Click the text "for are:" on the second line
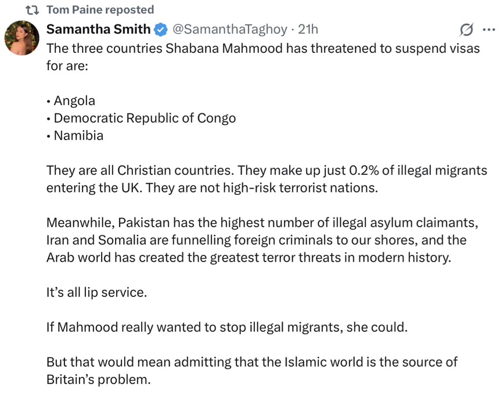The image size is (500, 394). (67, 66)
